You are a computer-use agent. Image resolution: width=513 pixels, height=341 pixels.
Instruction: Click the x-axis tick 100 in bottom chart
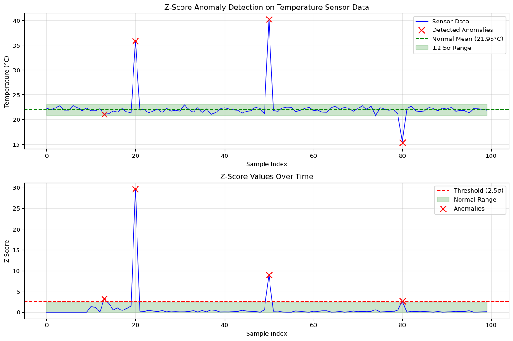[x=491, y=324]
